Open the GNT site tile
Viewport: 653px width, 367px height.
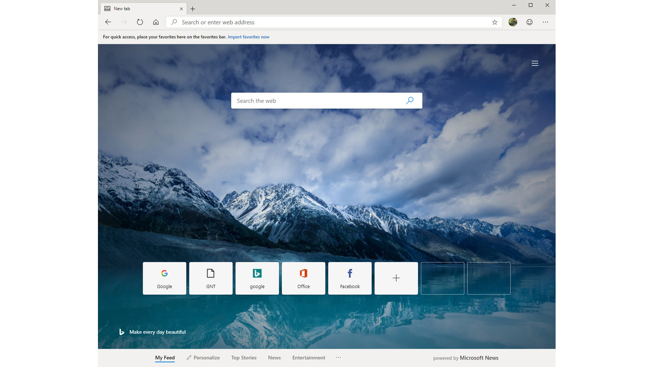[x=211, y=278]
